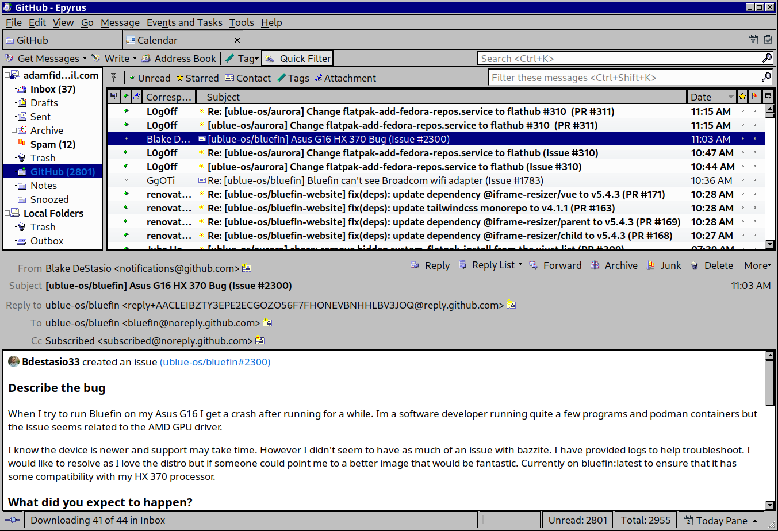This screenshot has height=531, width=778.
Task: Toggle Unread quick filter
Action: [150, 78]
